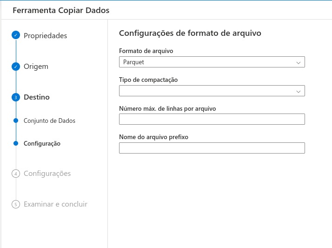Click the Configuração substep dot
Viewport: 332px width, 248px height.
[16, 143]
